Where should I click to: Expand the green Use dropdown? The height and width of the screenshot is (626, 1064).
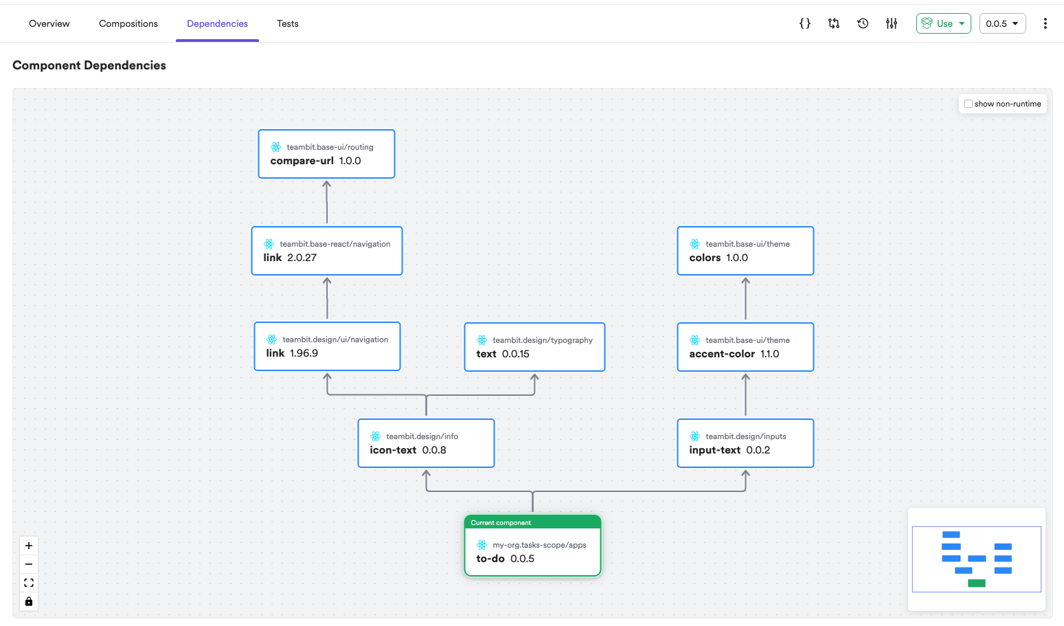tap(943, 23)
